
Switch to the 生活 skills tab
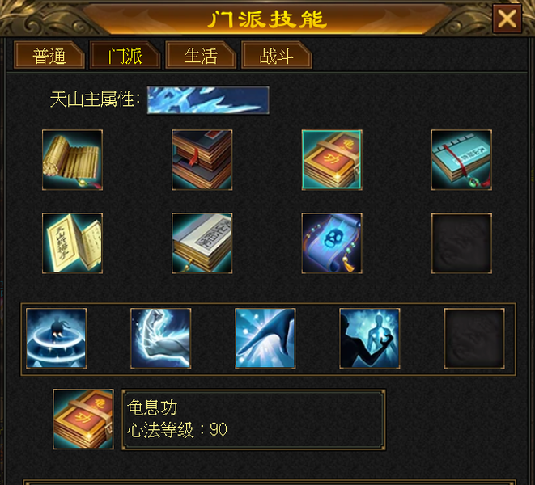point(201,55)
